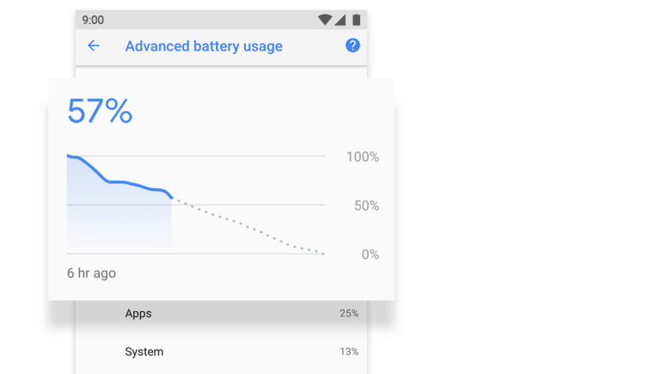The height and width of the screenshot is (374, 662).
Task: Click the 50% axis label
Action: pyautogui.click(x=365, y=206)
